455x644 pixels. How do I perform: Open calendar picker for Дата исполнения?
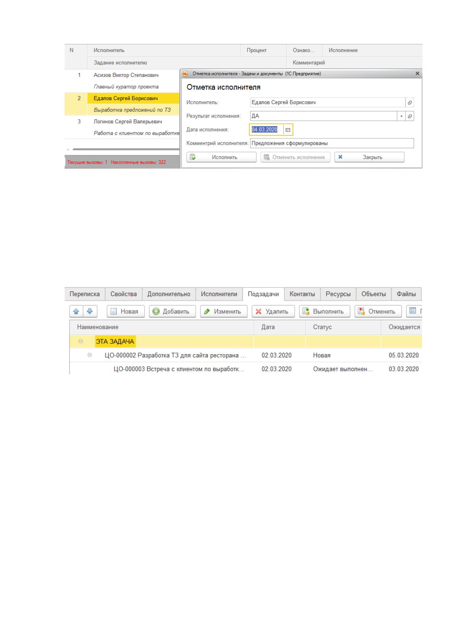point(288,130)
